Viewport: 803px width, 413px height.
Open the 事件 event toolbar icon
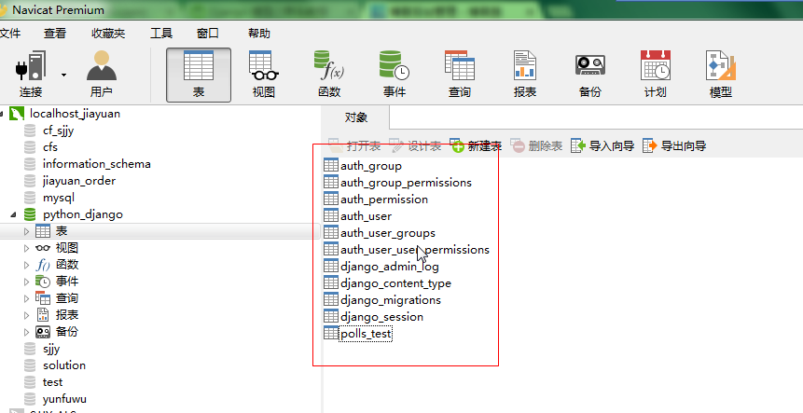coord(395,75)
